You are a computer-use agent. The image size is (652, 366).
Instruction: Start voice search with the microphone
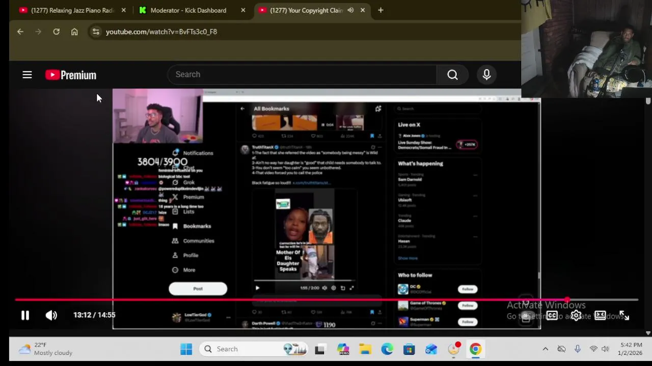coord(486,75)
